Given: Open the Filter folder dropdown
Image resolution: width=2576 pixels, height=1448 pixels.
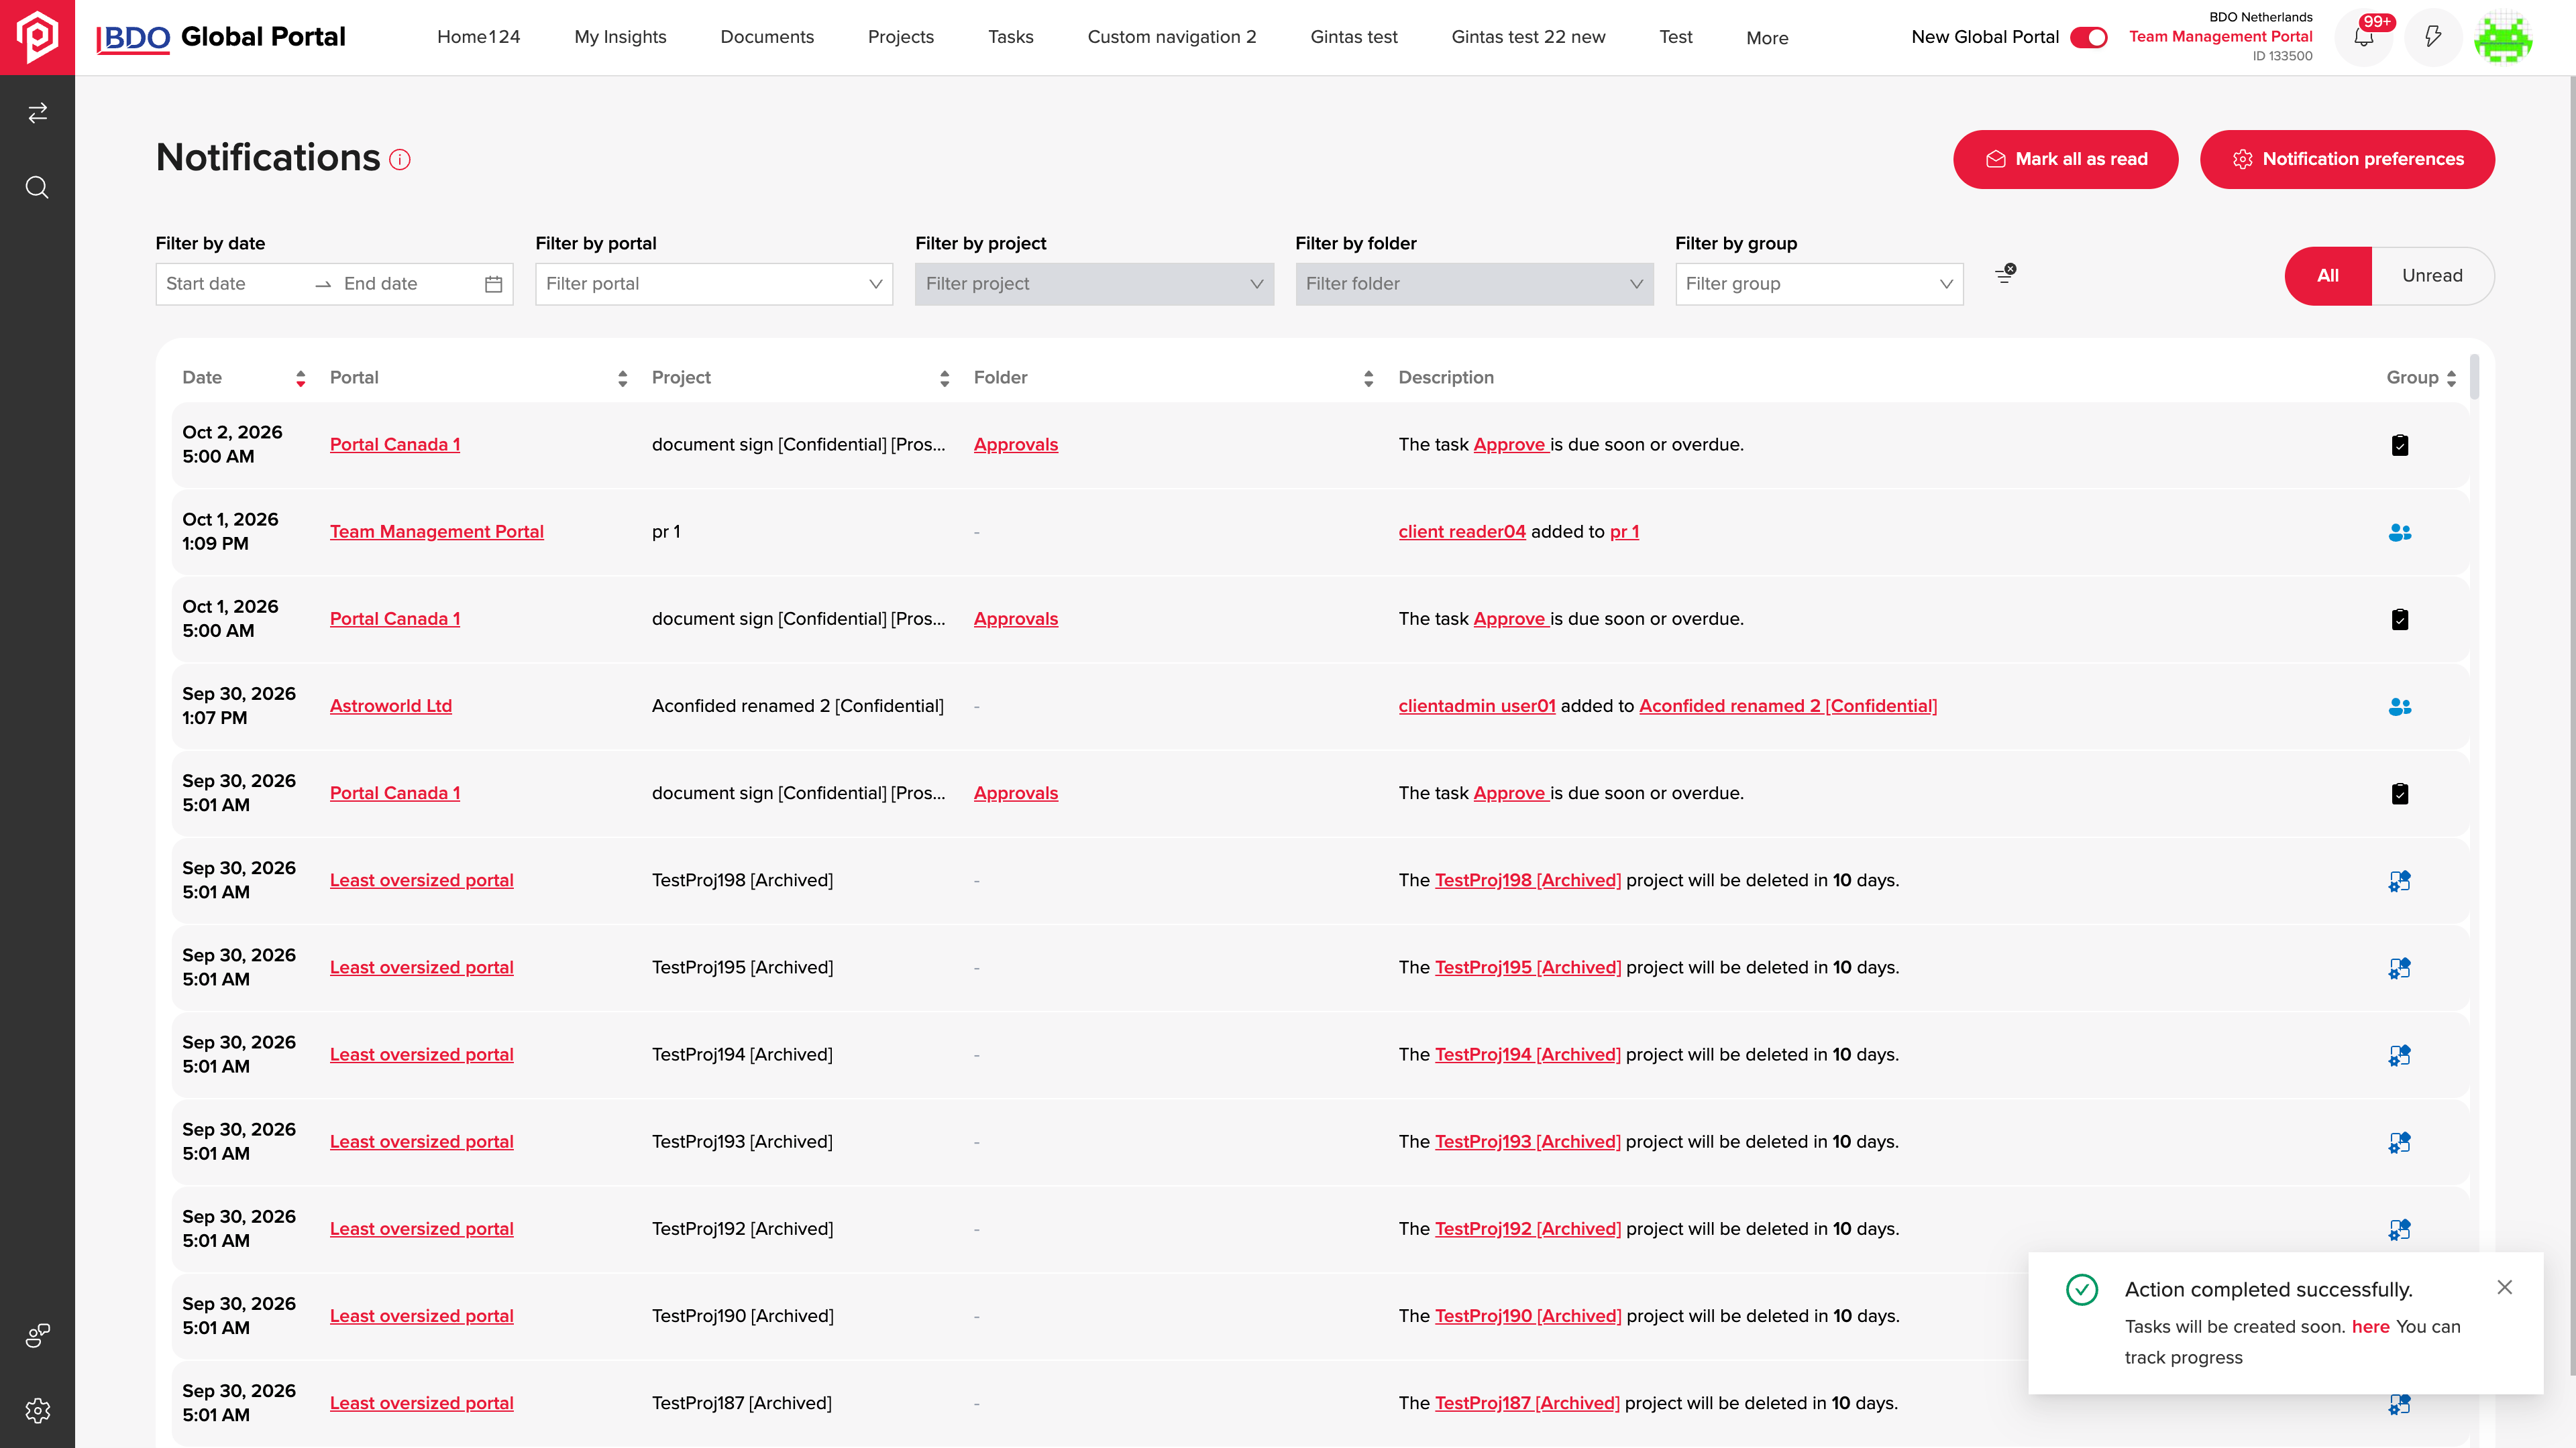Looking at the screenshot, I should [x=1474, y=284].
